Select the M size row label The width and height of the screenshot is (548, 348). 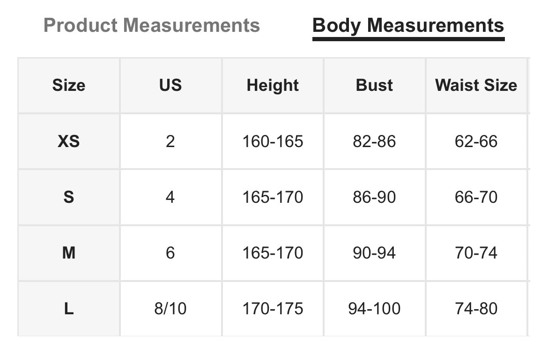[69, 253]
